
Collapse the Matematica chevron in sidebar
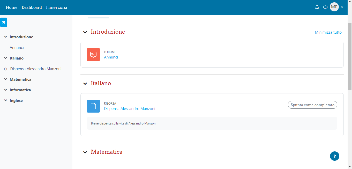coord(5,79)
